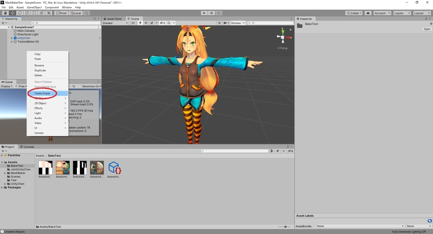
Task: Open the Shaded draw mode dropdown
Action: pos(115,23)
